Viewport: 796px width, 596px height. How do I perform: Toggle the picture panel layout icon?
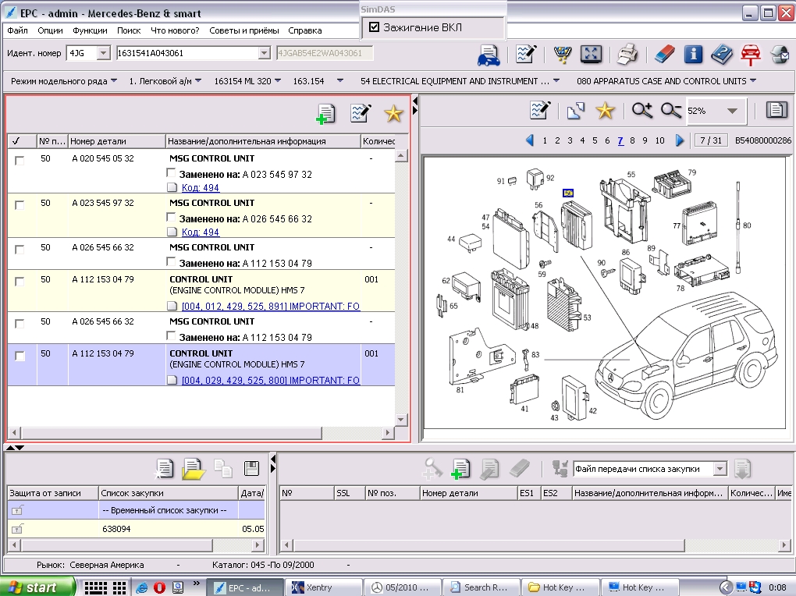pos(776,110)
